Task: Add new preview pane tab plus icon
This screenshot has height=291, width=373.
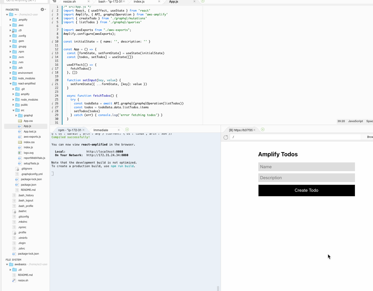Action: (x=263, y=130)
